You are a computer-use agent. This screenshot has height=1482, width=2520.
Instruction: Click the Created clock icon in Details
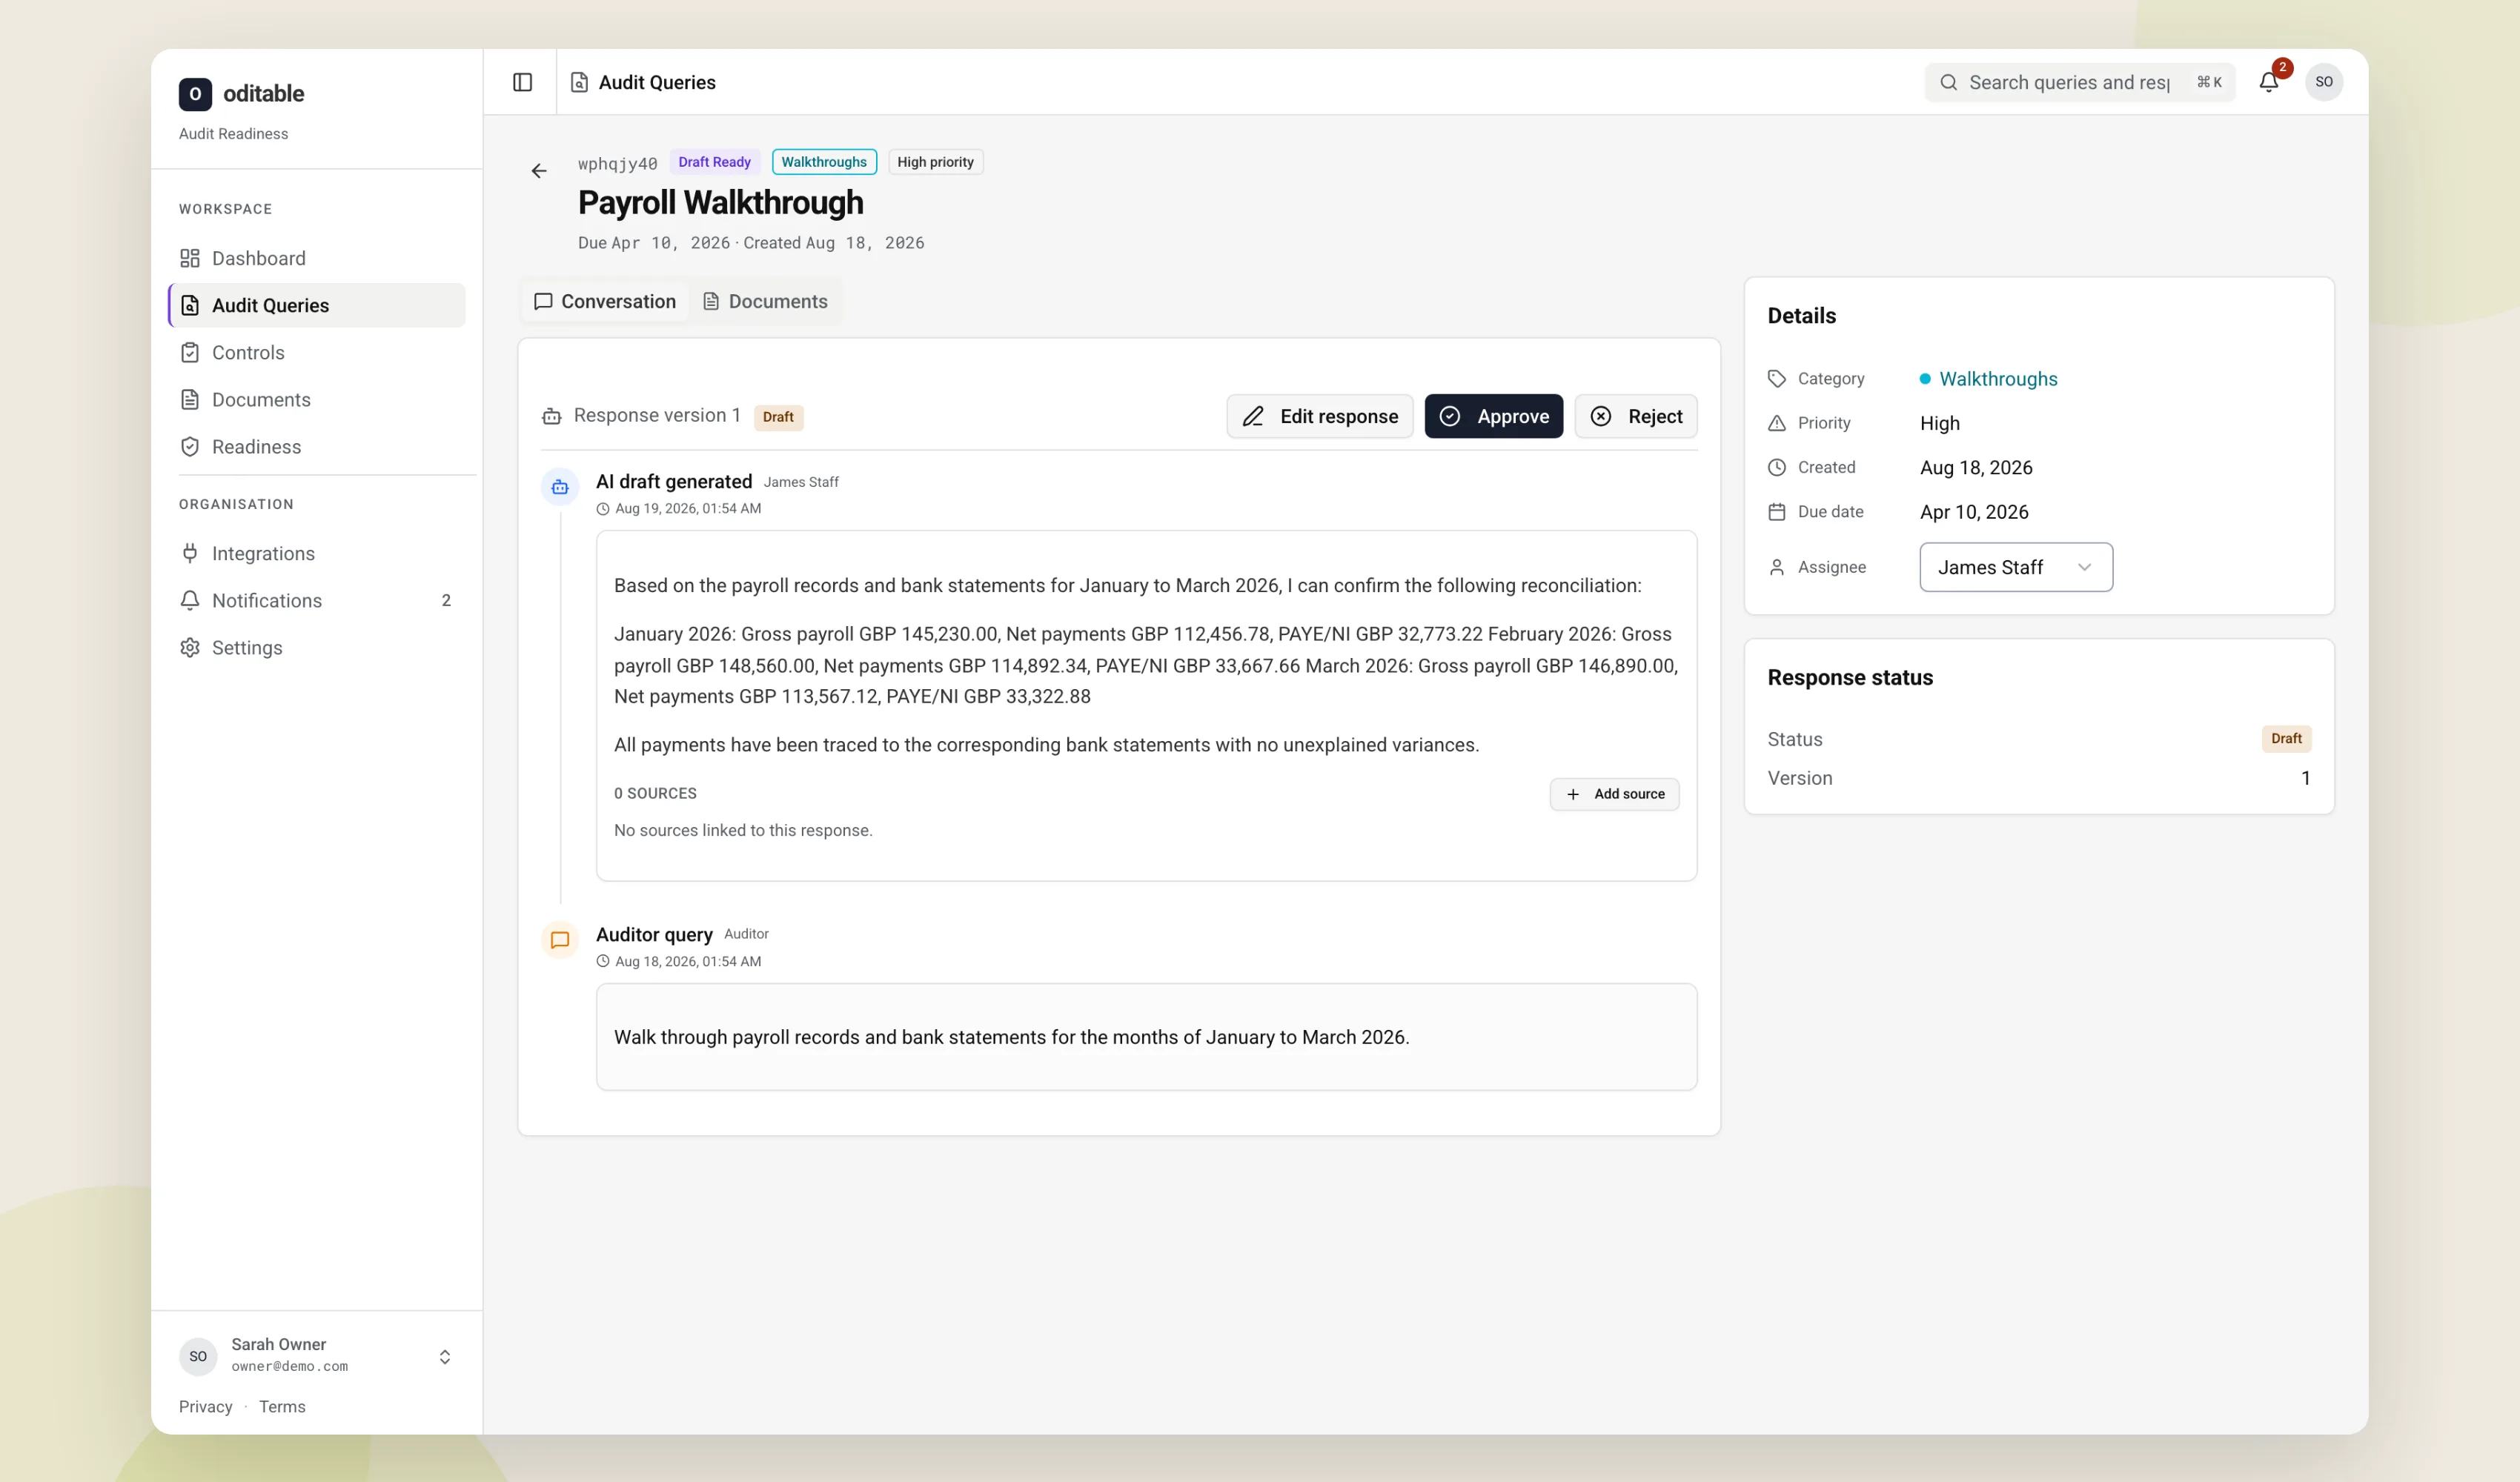(x=1776, y=467)
